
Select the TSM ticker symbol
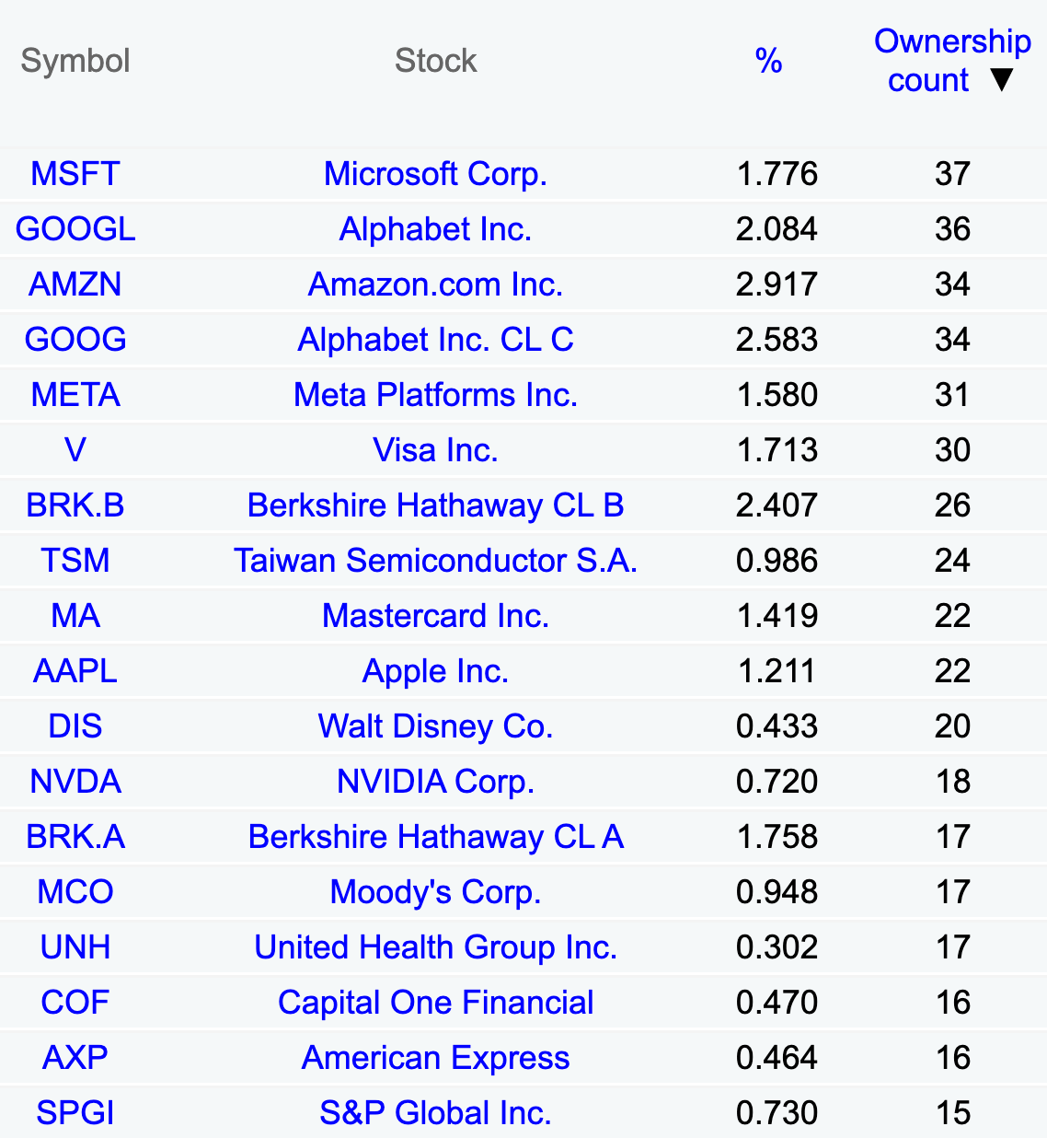coord(75,560)
